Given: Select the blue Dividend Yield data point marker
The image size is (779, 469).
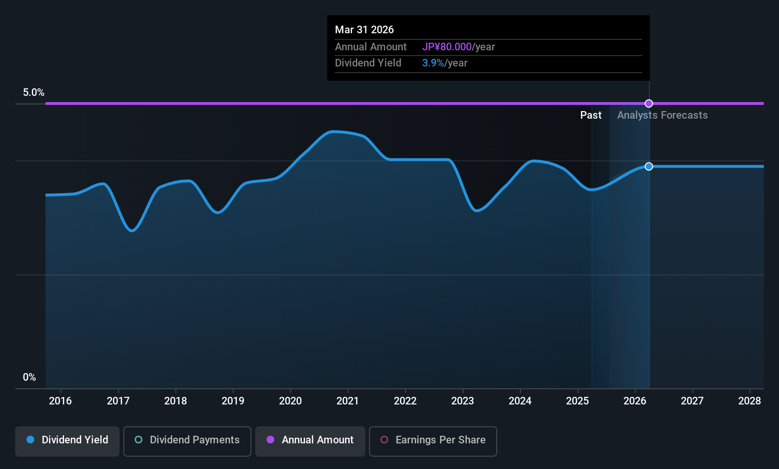Looking at the screenshot, I should coord(649,166).
